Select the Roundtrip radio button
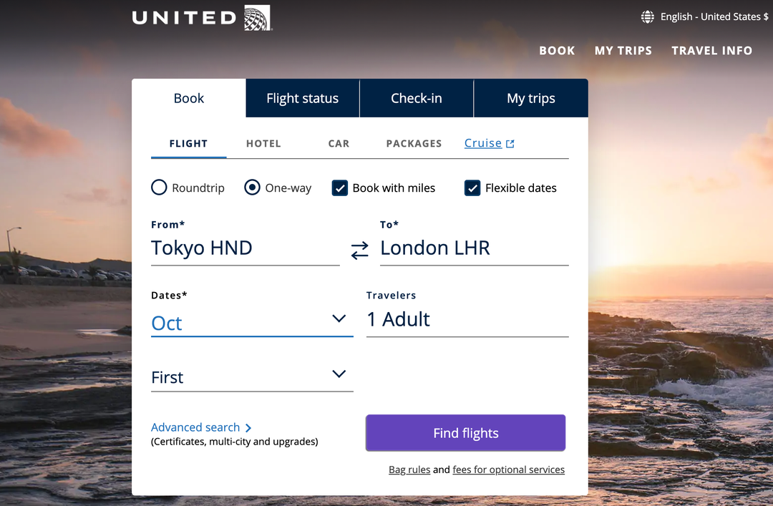This screenshot has width=773, height=506. (x=158, y=188)
